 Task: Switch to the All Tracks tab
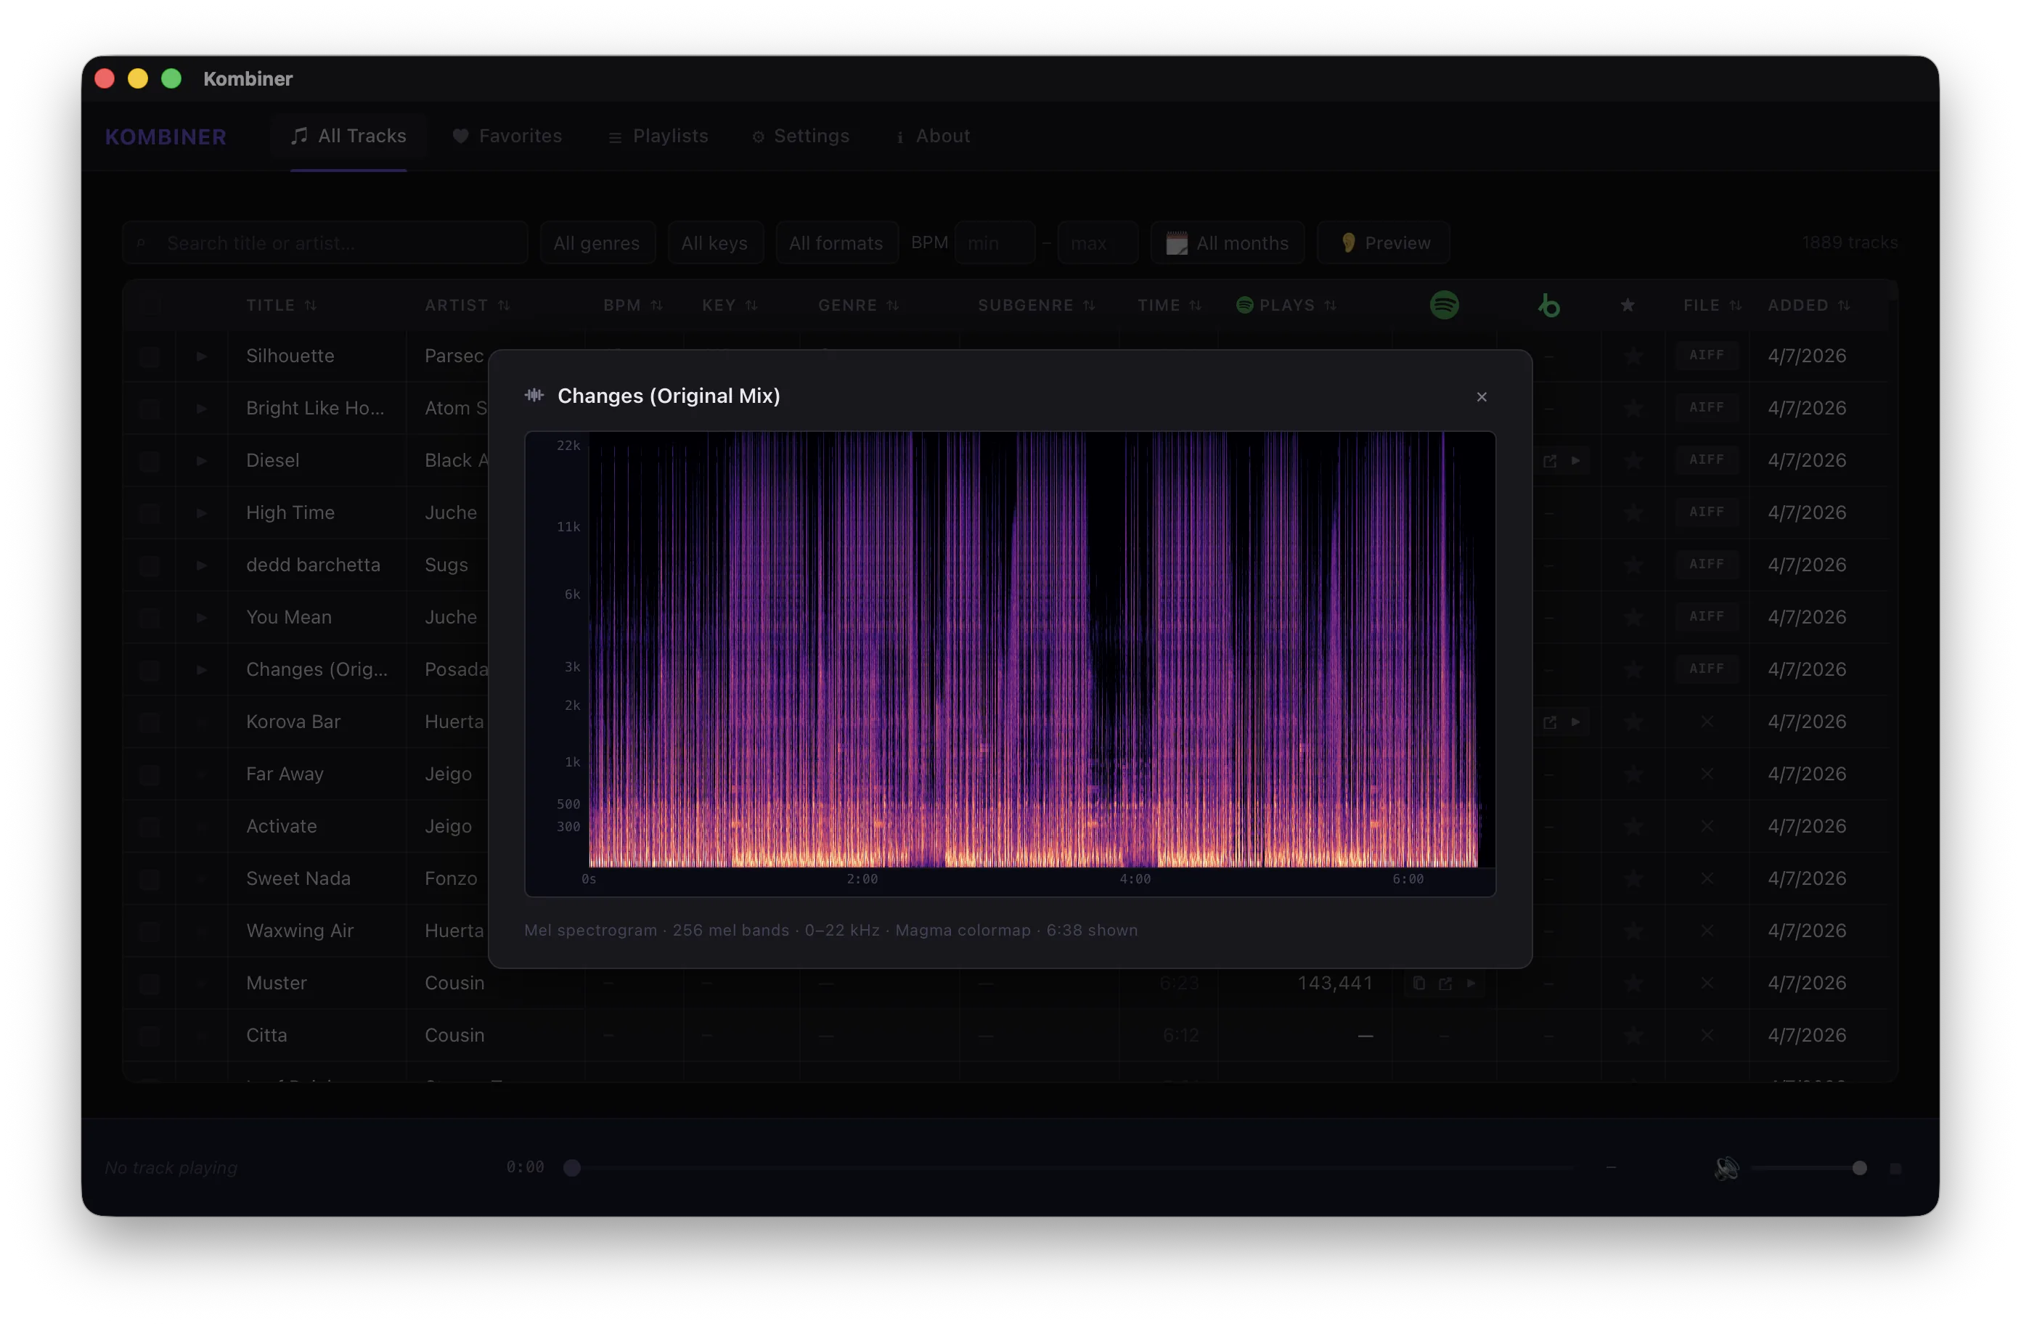pos(349,136)
